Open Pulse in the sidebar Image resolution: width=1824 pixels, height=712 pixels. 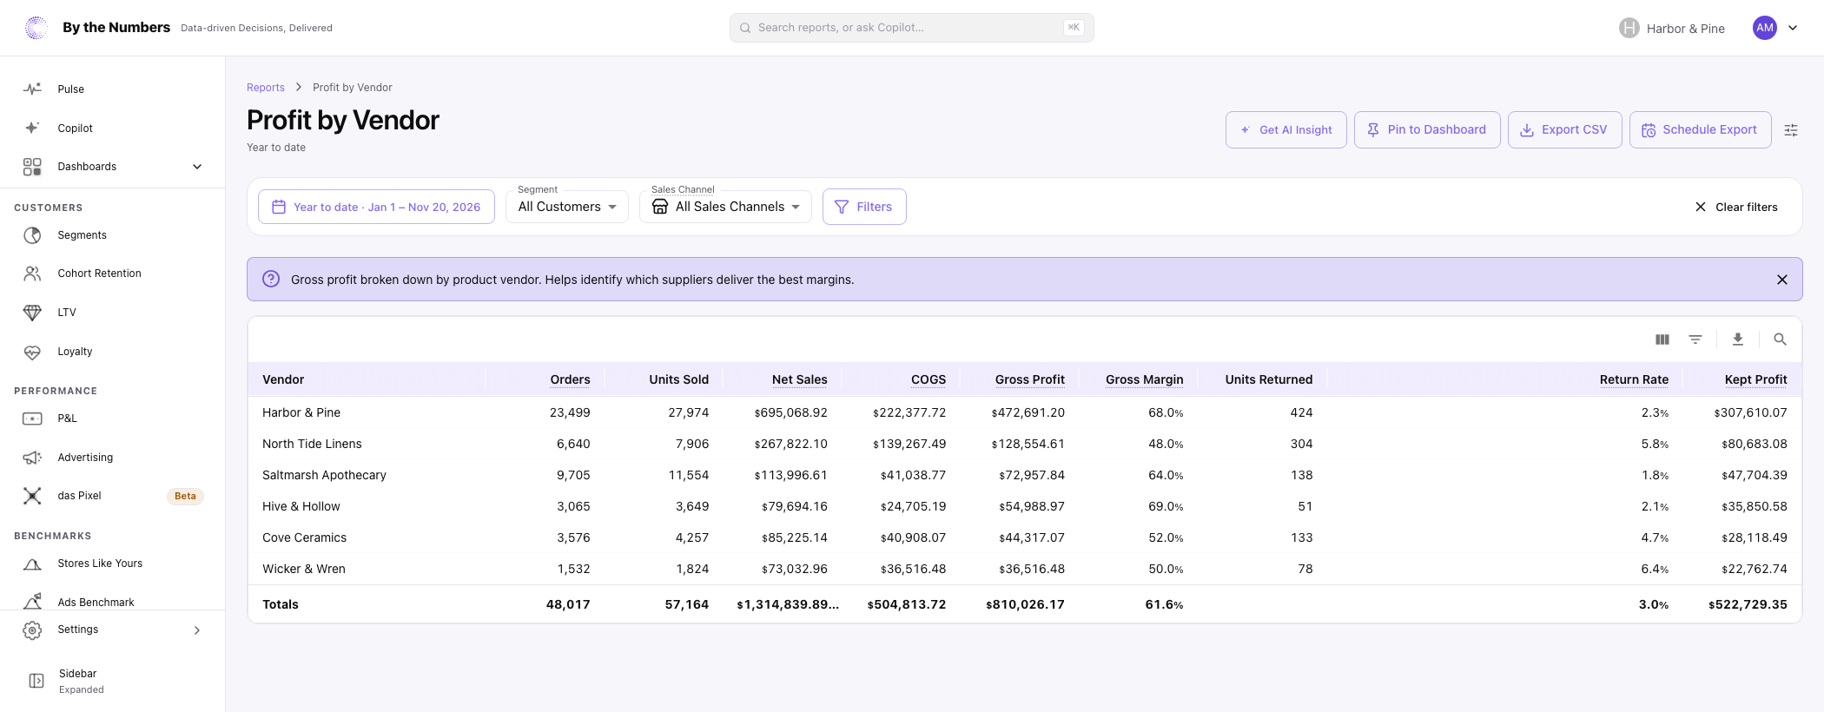click(113, 89)
